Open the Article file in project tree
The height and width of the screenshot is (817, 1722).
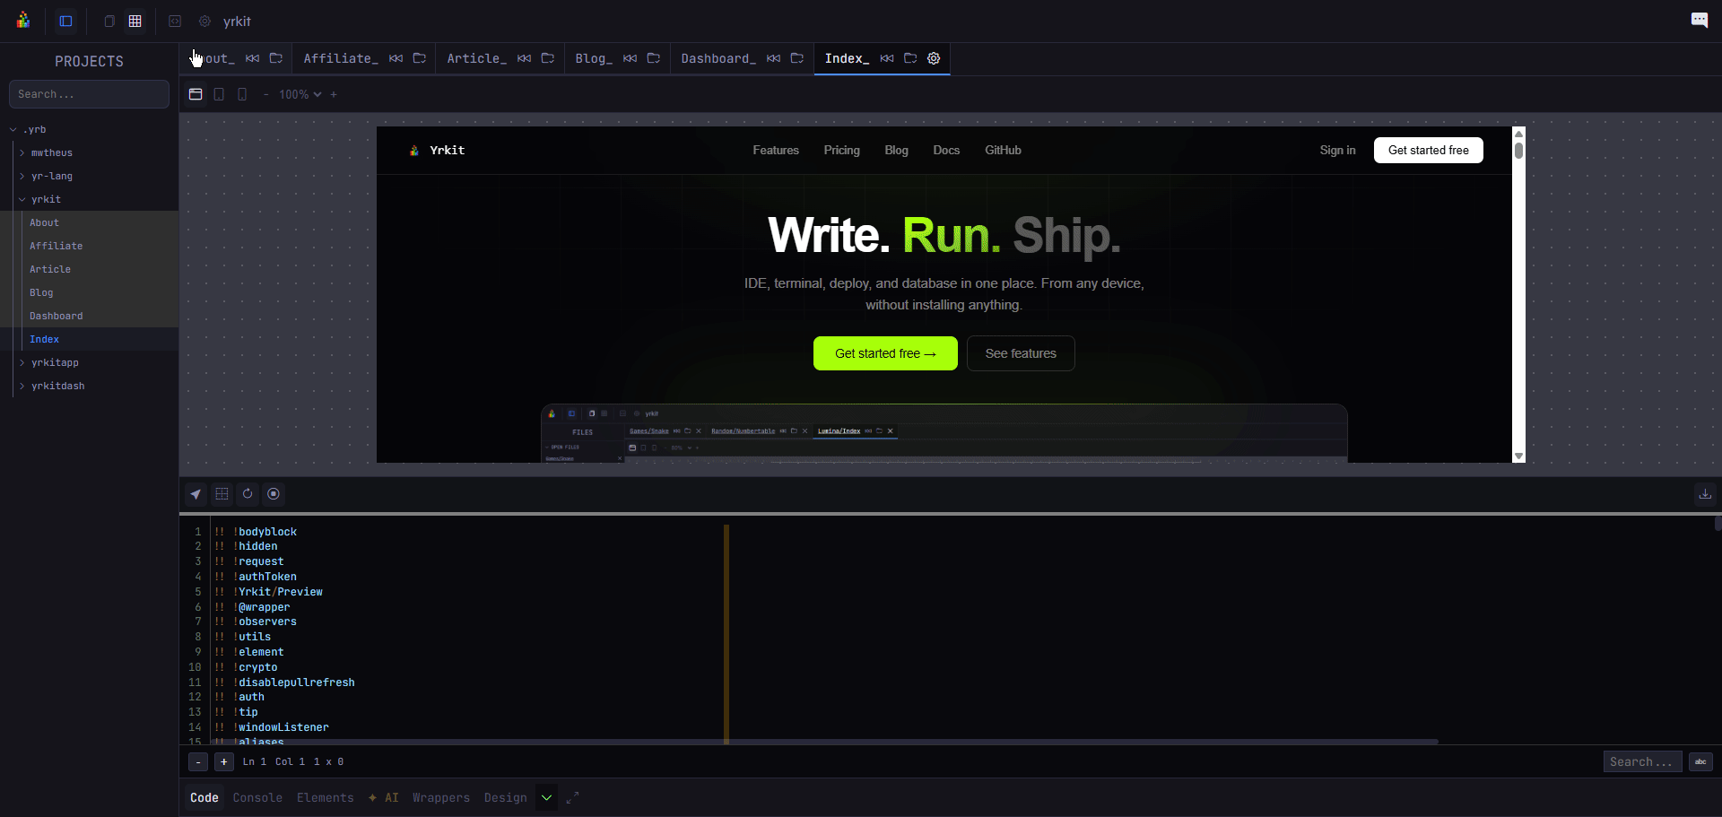click(x=50, y=270)
